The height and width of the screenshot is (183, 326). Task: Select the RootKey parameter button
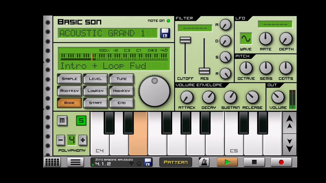(69, 91)
